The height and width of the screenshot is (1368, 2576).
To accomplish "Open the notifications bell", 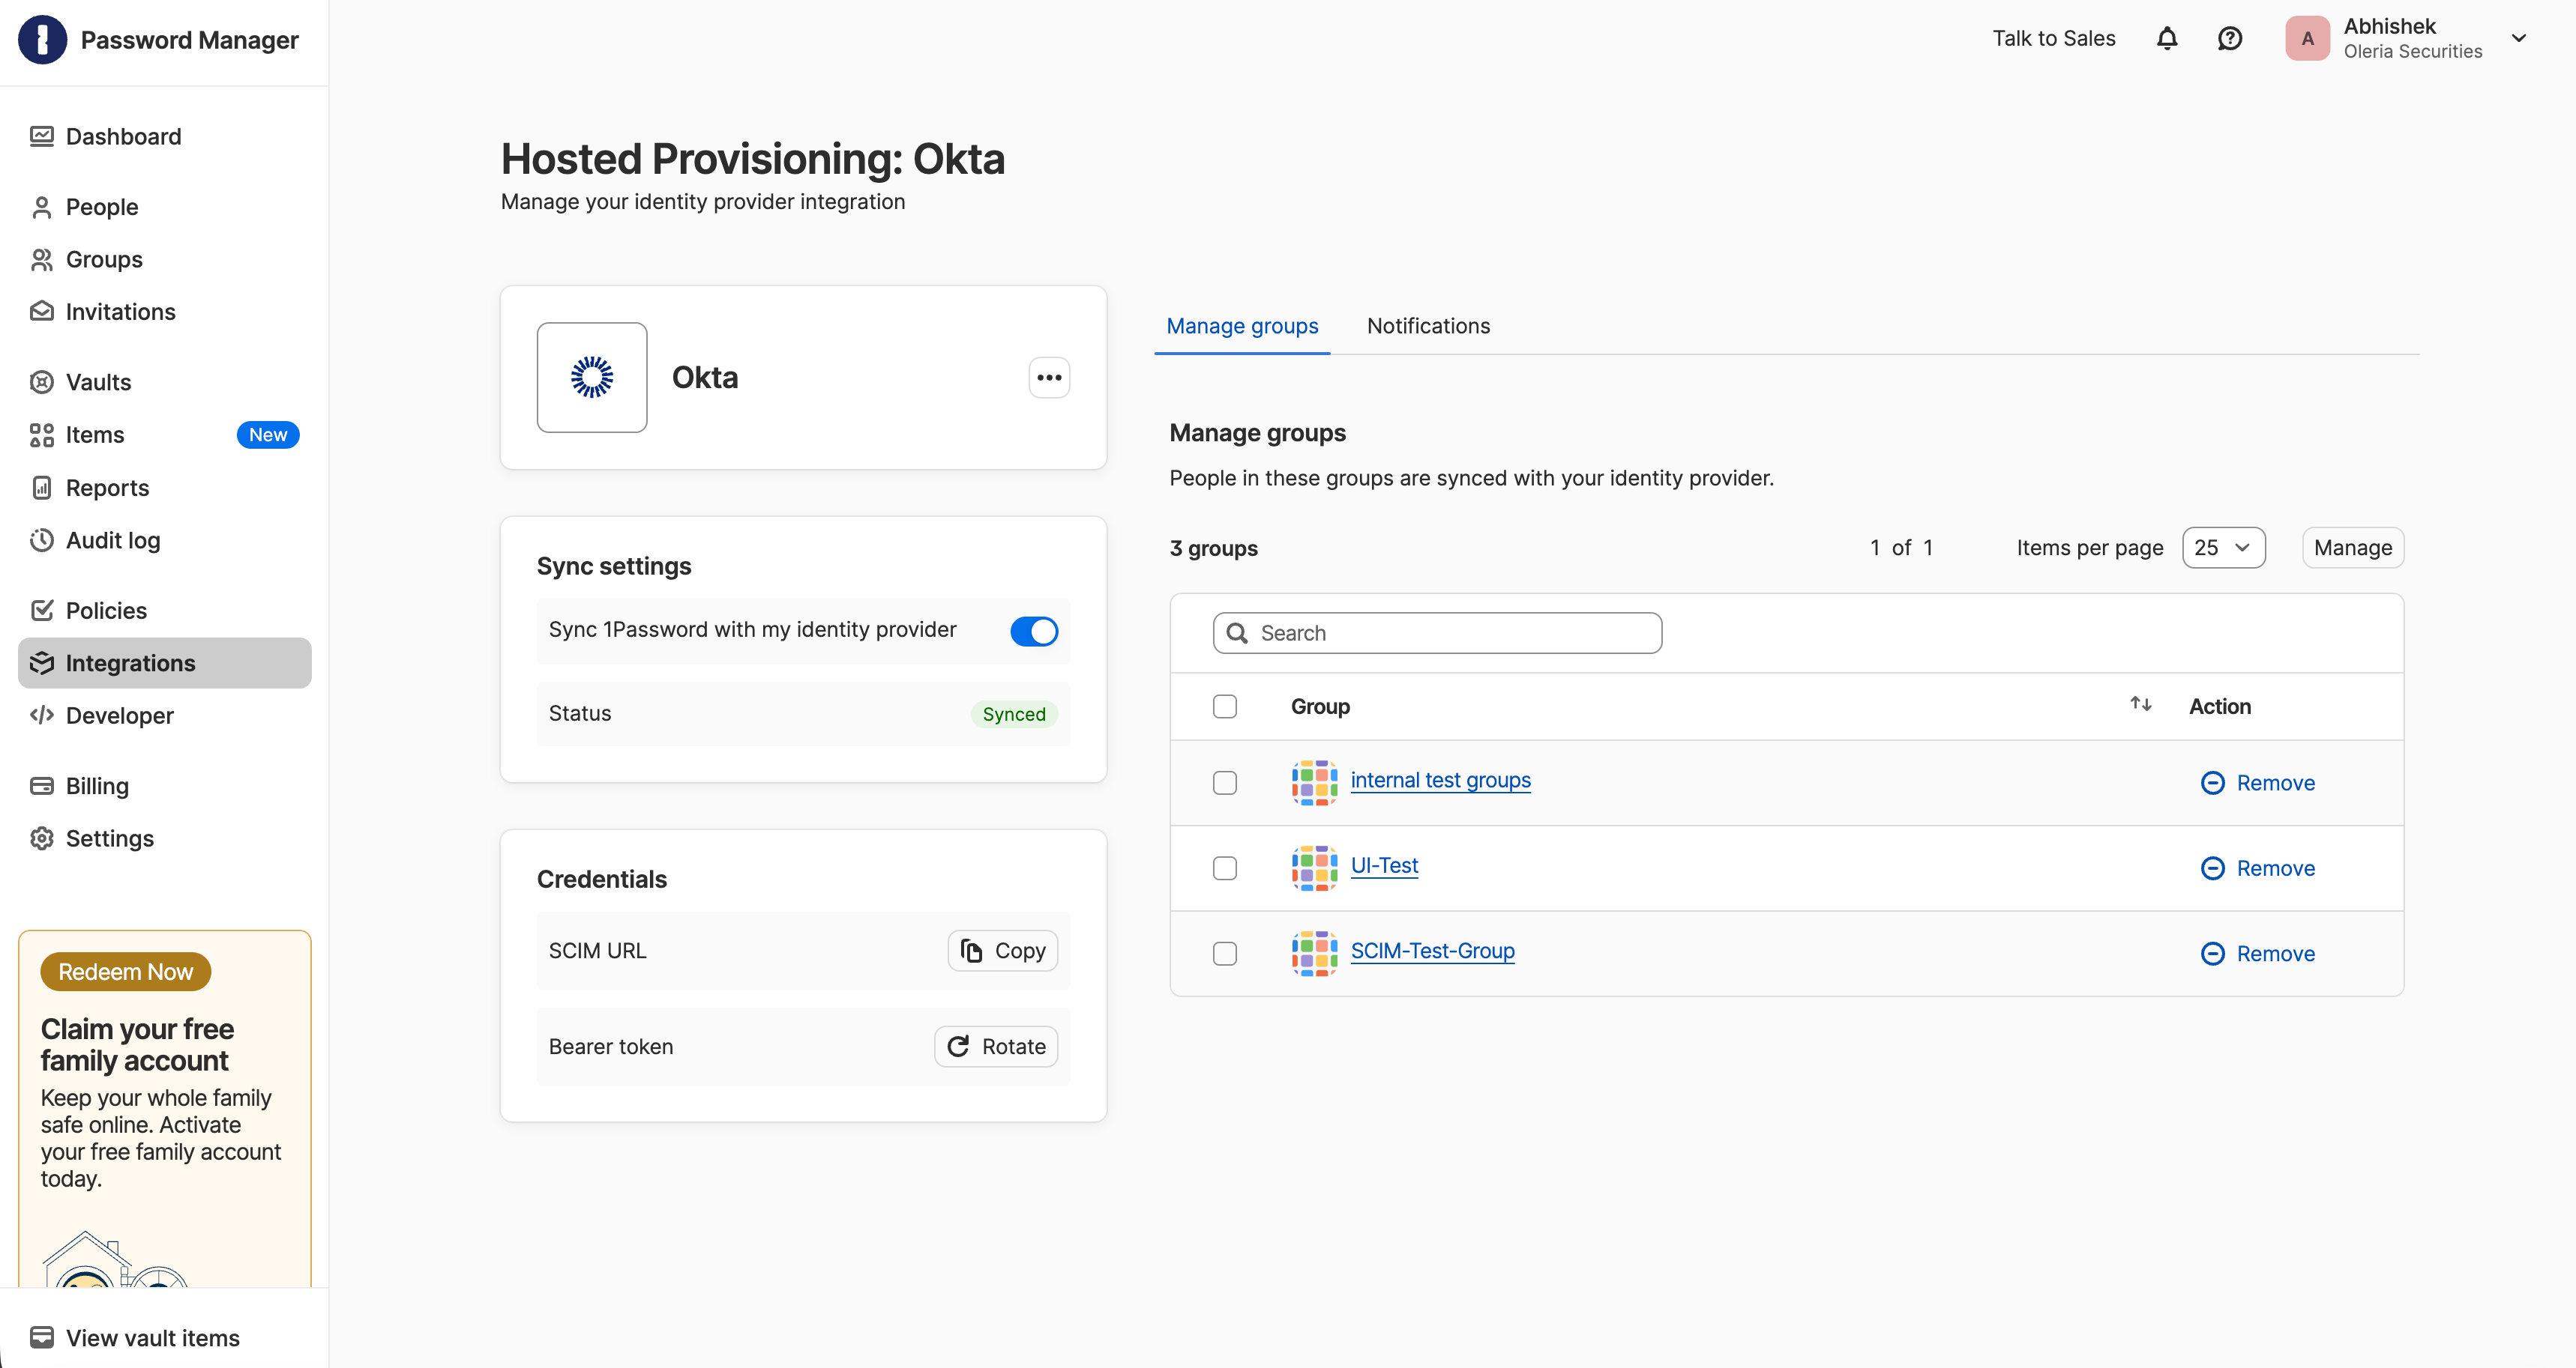I will 2167,39.
